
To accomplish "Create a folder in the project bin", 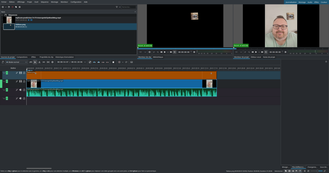I will (9, 7).
